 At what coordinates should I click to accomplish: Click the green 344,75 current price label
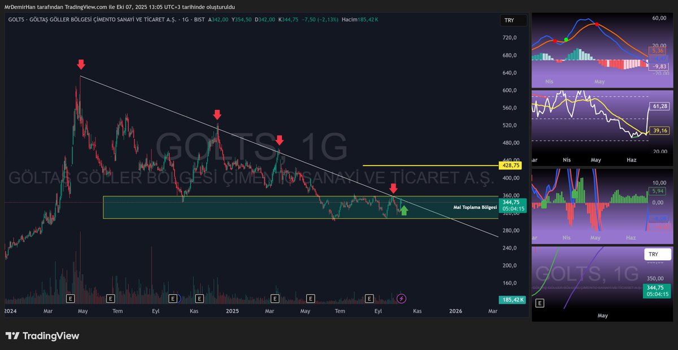click(x=512, y=205)
